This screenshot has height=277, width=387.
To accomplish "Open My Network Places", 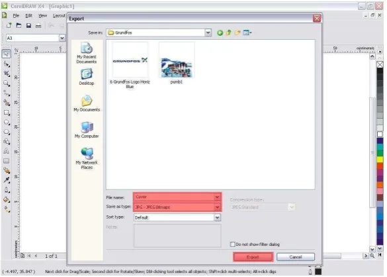I will coord(87,158).
